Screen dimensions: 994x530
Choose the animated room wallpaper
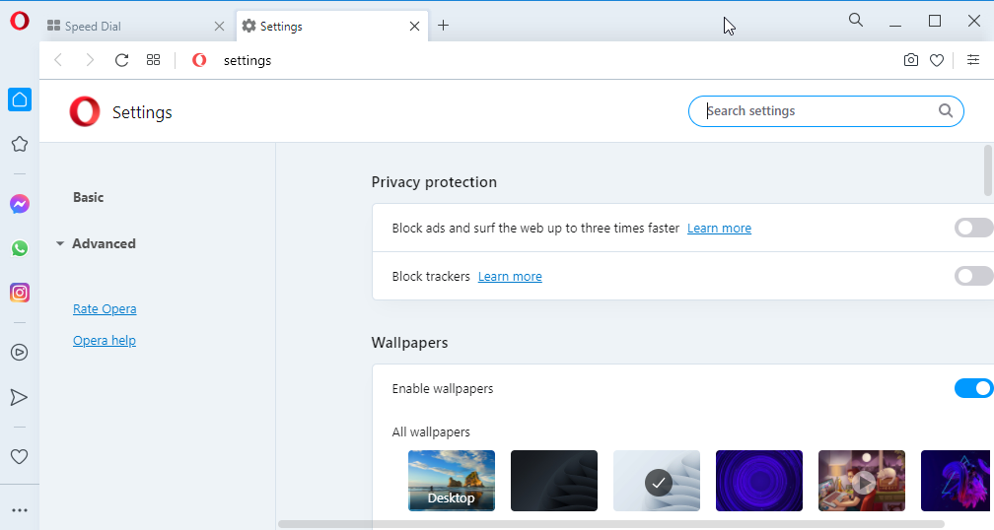coord(862,481)
